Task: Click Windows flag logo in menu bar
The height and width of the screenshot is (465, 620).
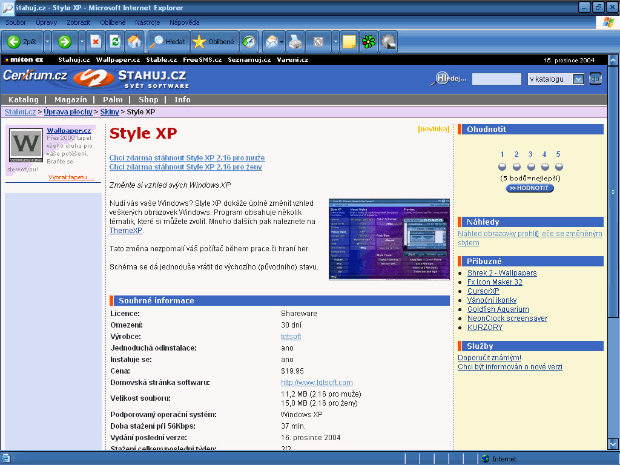Action: pos(608,22)
